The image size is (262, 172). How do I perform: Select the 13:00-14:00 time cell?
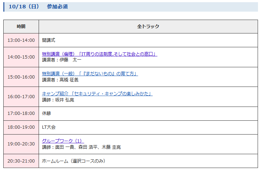point(21,40)
